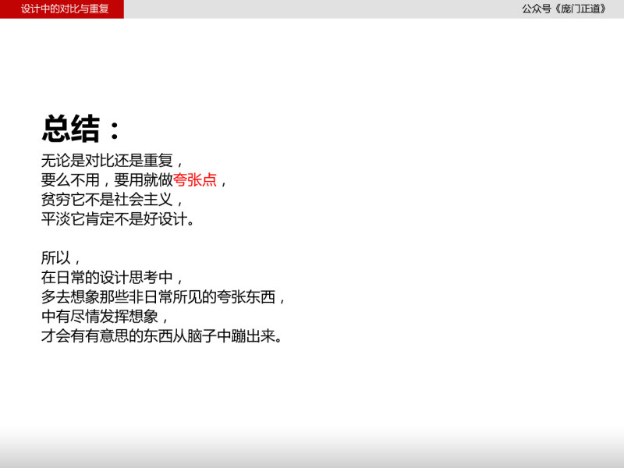This screenshot has height=468, width=624.
Task: Click the line 所以，
Action: pos(61,258)
